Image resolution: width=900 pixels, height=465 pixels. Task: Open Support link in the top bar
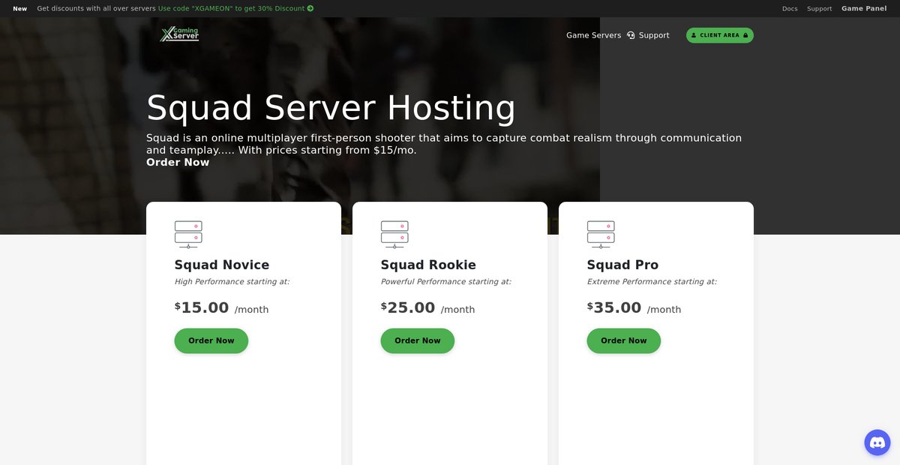click(820, 9)
